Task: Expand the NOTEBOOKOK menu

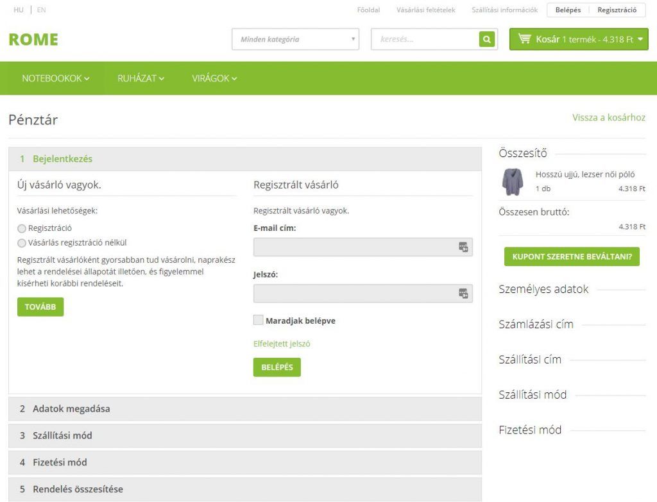Action: (x=56, y=78)
